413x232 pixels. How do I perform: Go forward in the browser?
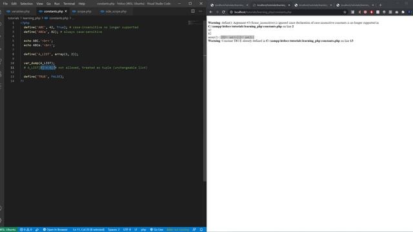tap(217, 12)
